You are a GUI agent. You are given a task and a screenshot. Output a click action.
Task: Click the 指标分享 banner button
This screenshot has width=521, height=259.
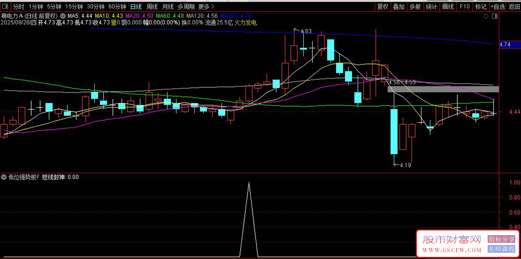click(x=501, y=239)
